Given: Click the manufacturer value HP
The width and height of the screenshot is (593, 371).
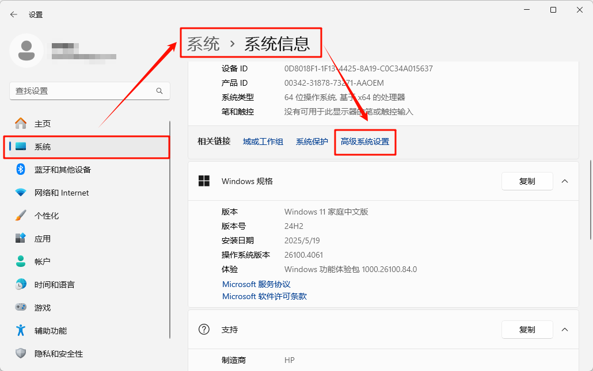Looking at the screenshot, I should click(x=290, y=360).
